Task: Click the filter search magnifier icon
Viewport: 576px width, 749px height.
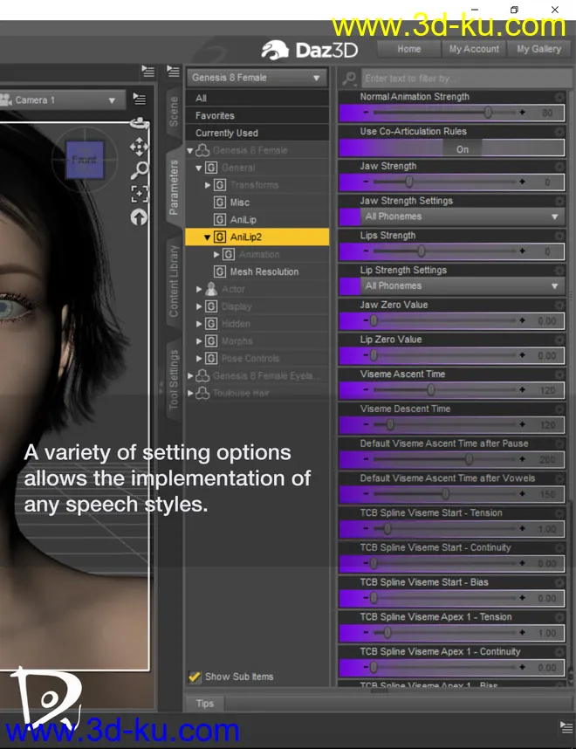Action: (349, 78)
